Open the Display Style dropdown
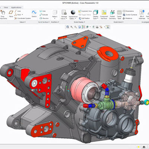 (96, 15)
